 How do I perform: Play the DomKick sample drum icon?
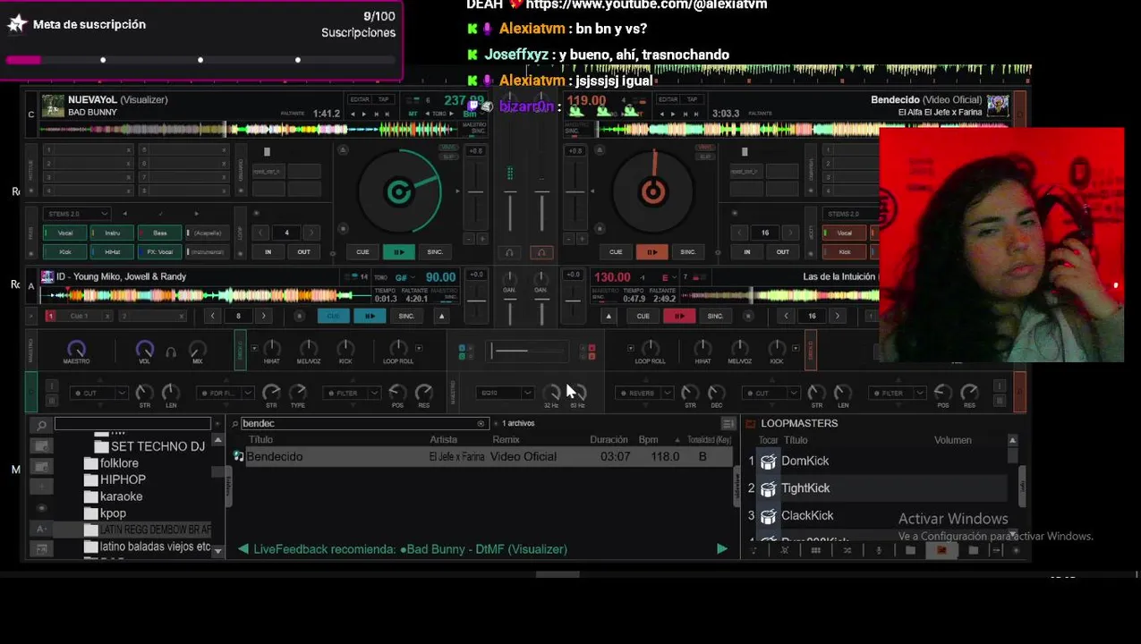[769, 462]
